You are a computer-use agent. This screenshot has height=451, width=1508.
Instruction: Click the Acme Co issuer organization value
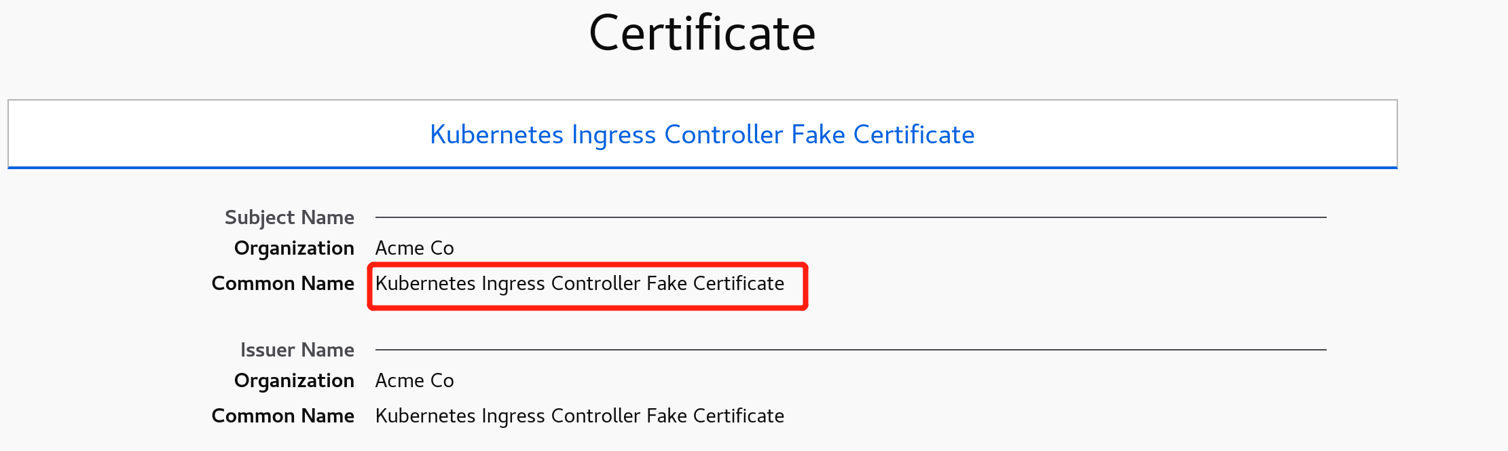point(414,380)
